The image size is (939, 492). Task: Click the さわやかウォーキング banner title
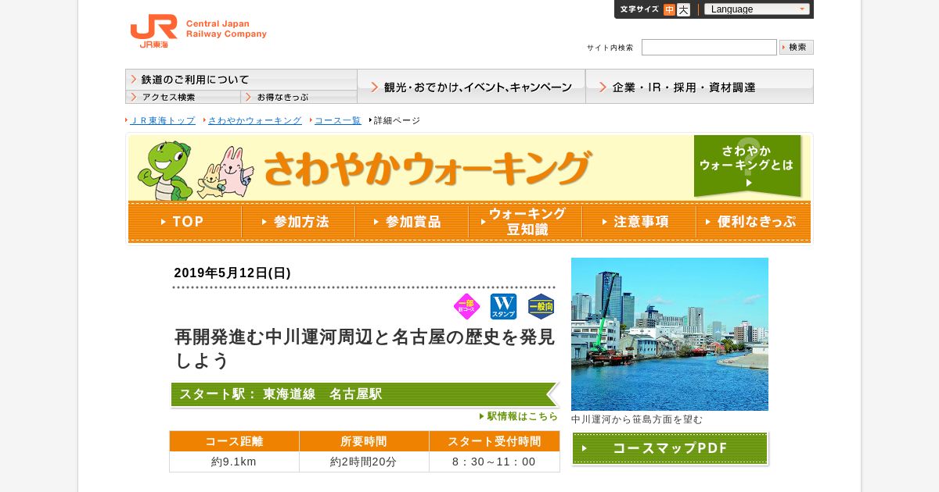(426, 168)
